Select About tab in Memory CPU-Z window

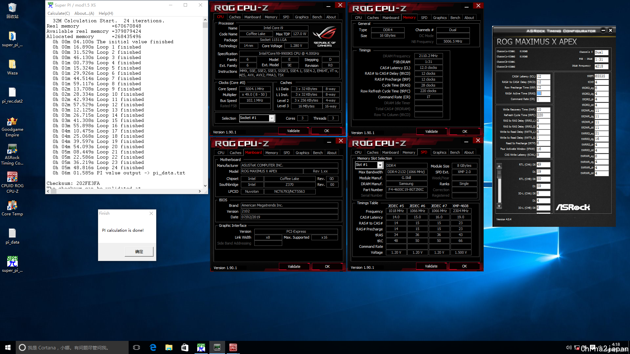469,18
